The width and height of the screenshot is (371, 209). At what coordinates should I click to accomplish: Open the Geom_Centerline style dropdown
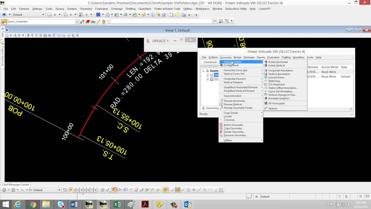[x=77, y=21]
